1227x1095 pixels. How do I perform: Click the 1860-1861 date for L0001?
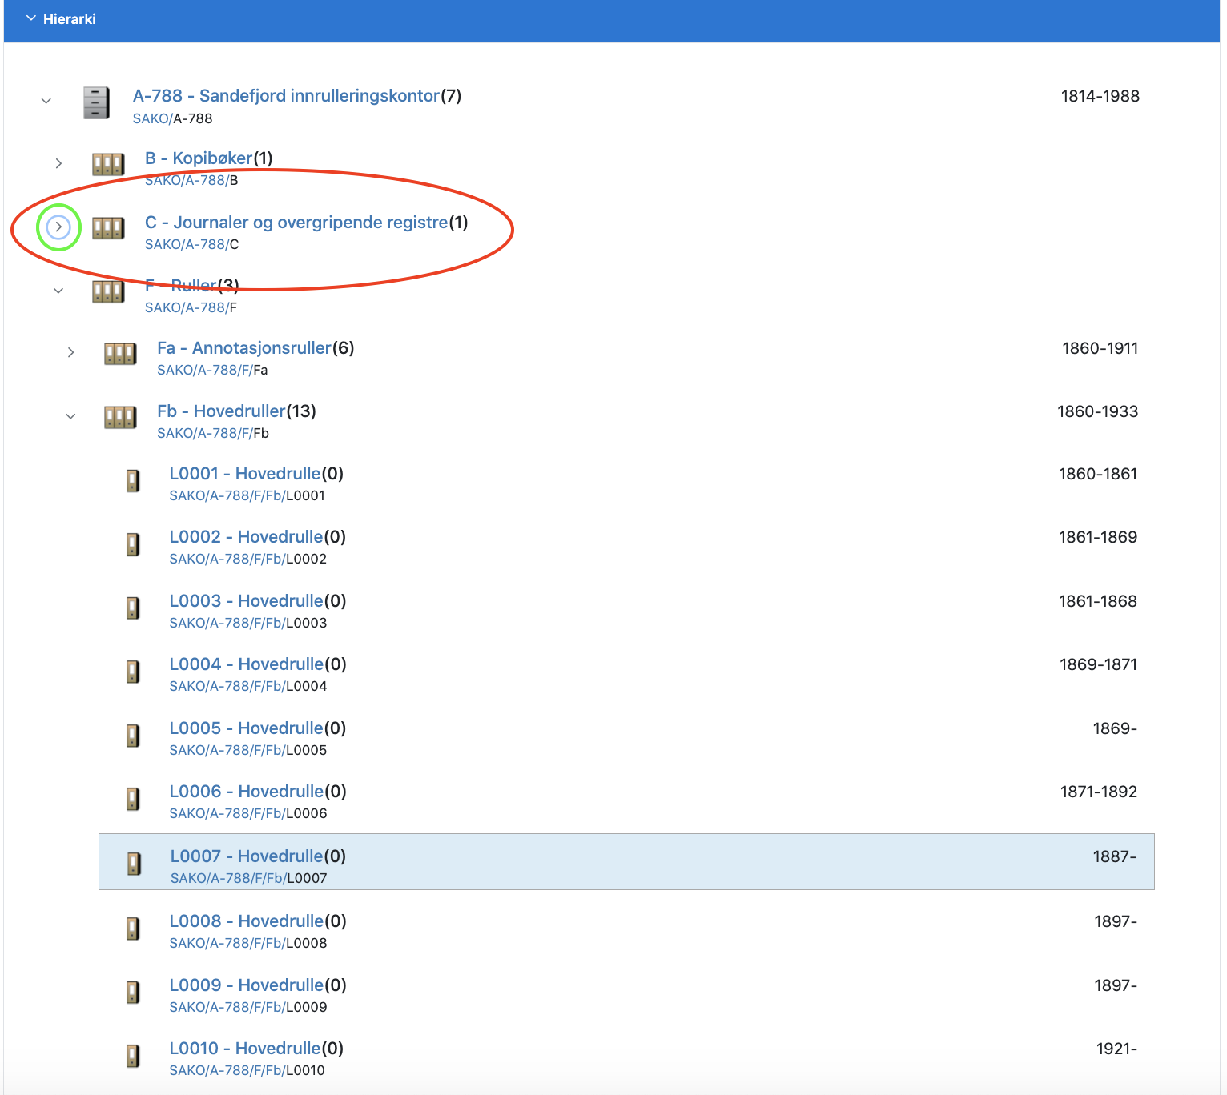(x=1098, y=474)
